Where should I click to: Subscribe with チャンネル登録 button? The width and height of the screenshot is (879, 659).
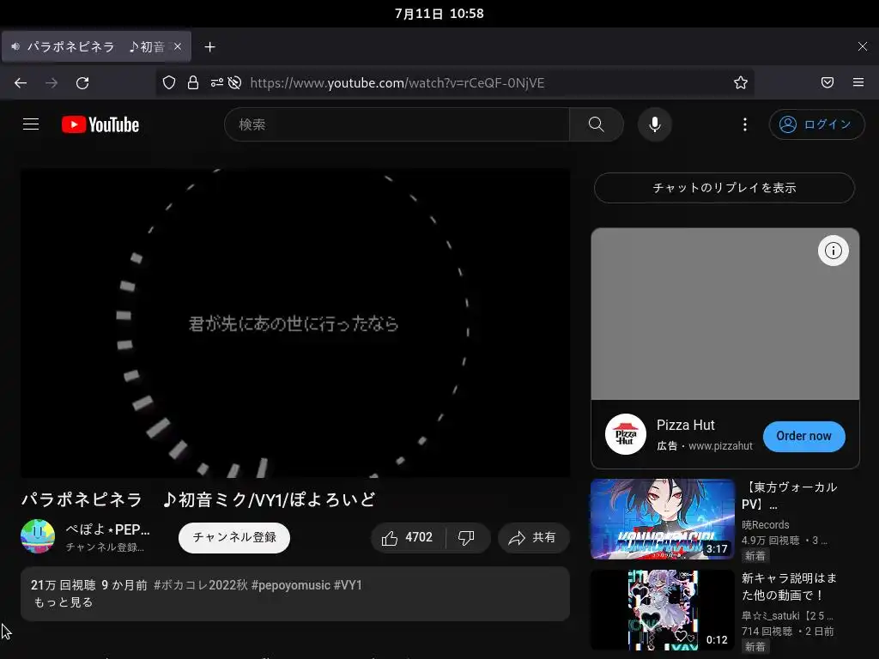[x=234, y=537]
